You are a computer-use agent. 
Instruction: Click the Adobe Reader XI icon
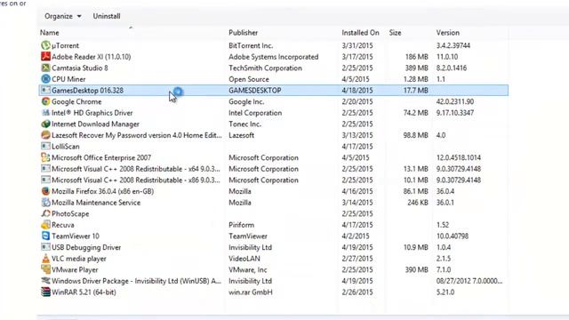pos(45,57)
